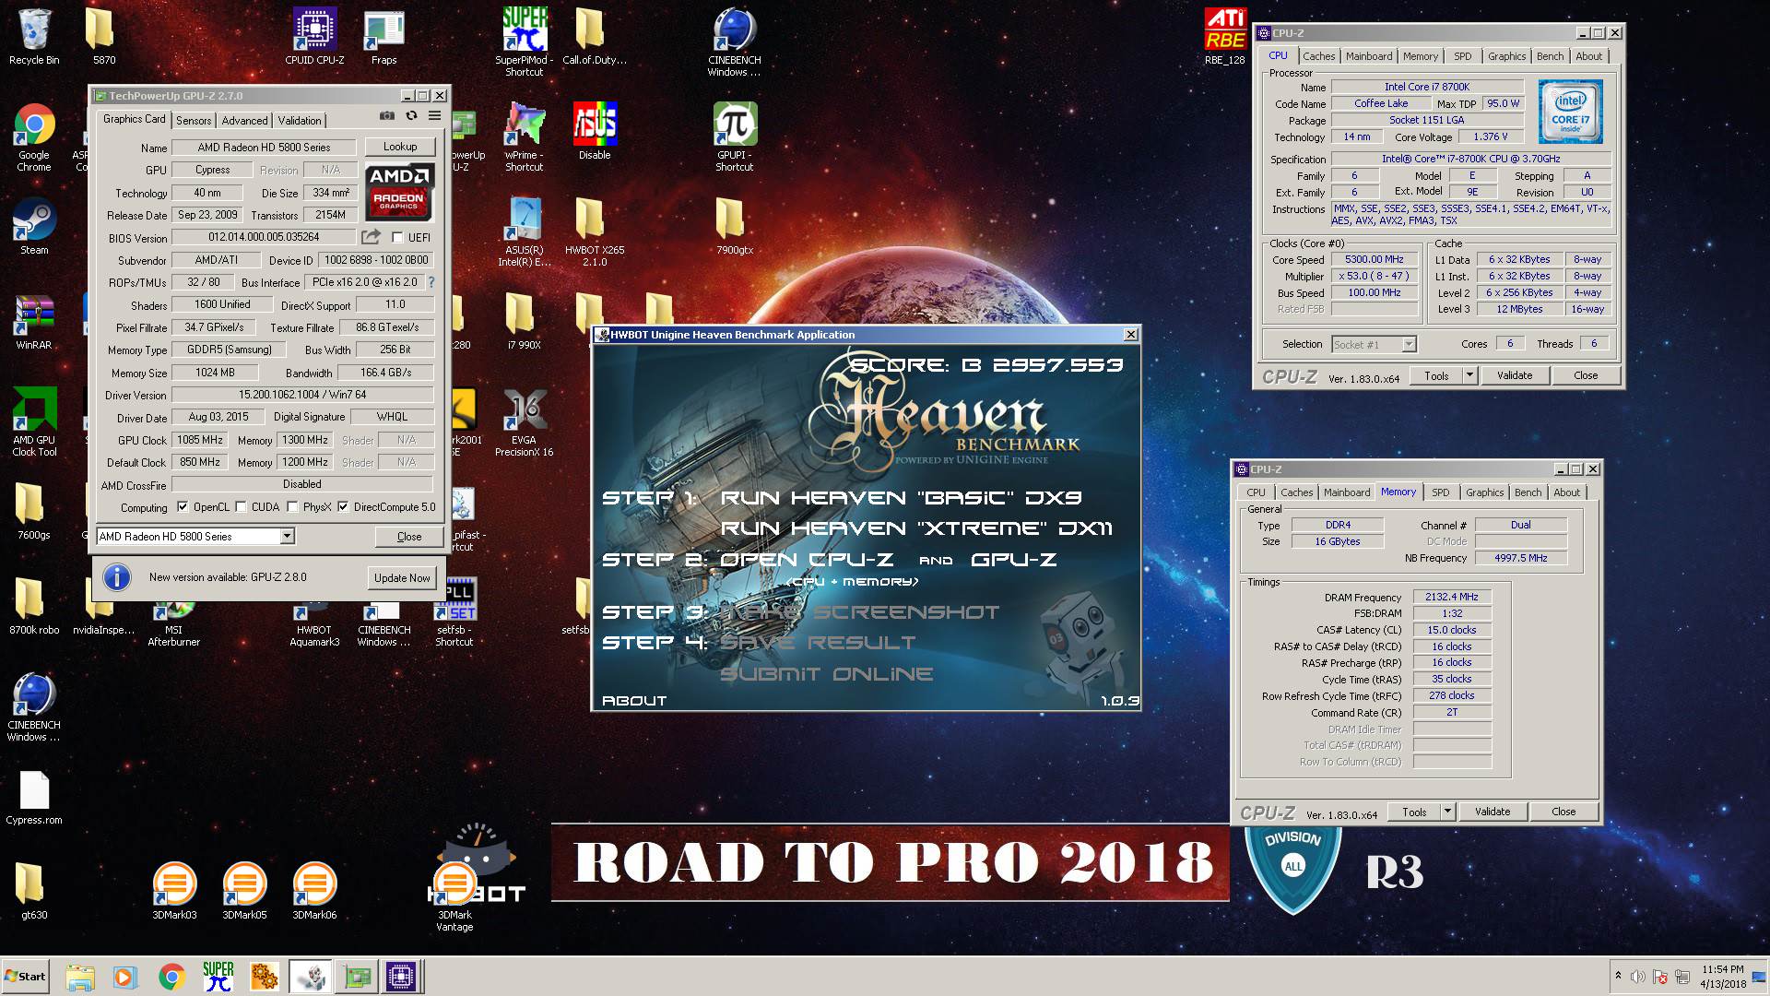The height and width of the screenshot is (996, 1770).
Task: Open Chrome from the taskbar
Action: 171,976
